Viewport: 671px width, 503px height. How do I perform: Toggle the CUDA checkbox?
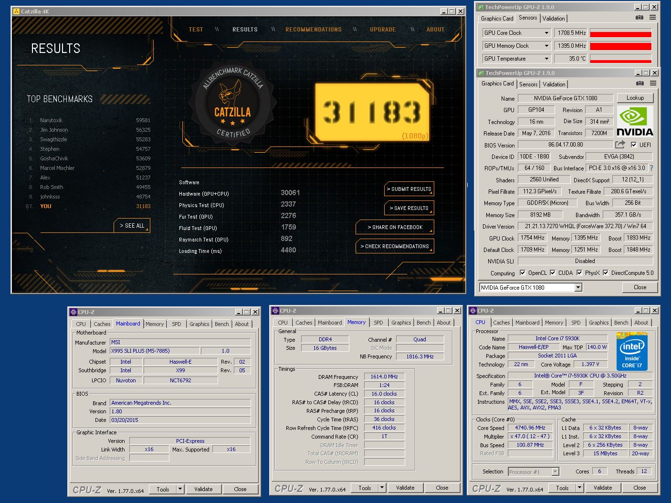click(x=553, y=273)
